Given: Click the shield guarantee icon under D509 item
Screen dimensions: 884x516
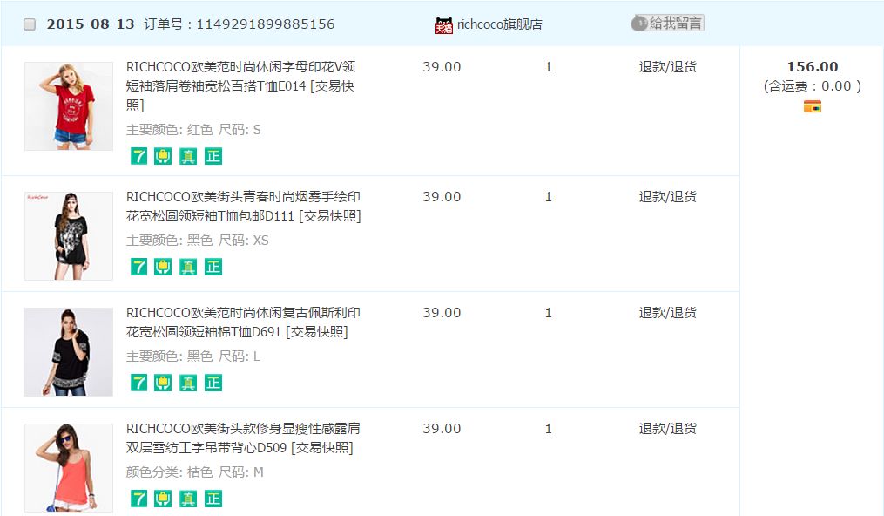Looking at the screenshot, I should tap(164, 499).
